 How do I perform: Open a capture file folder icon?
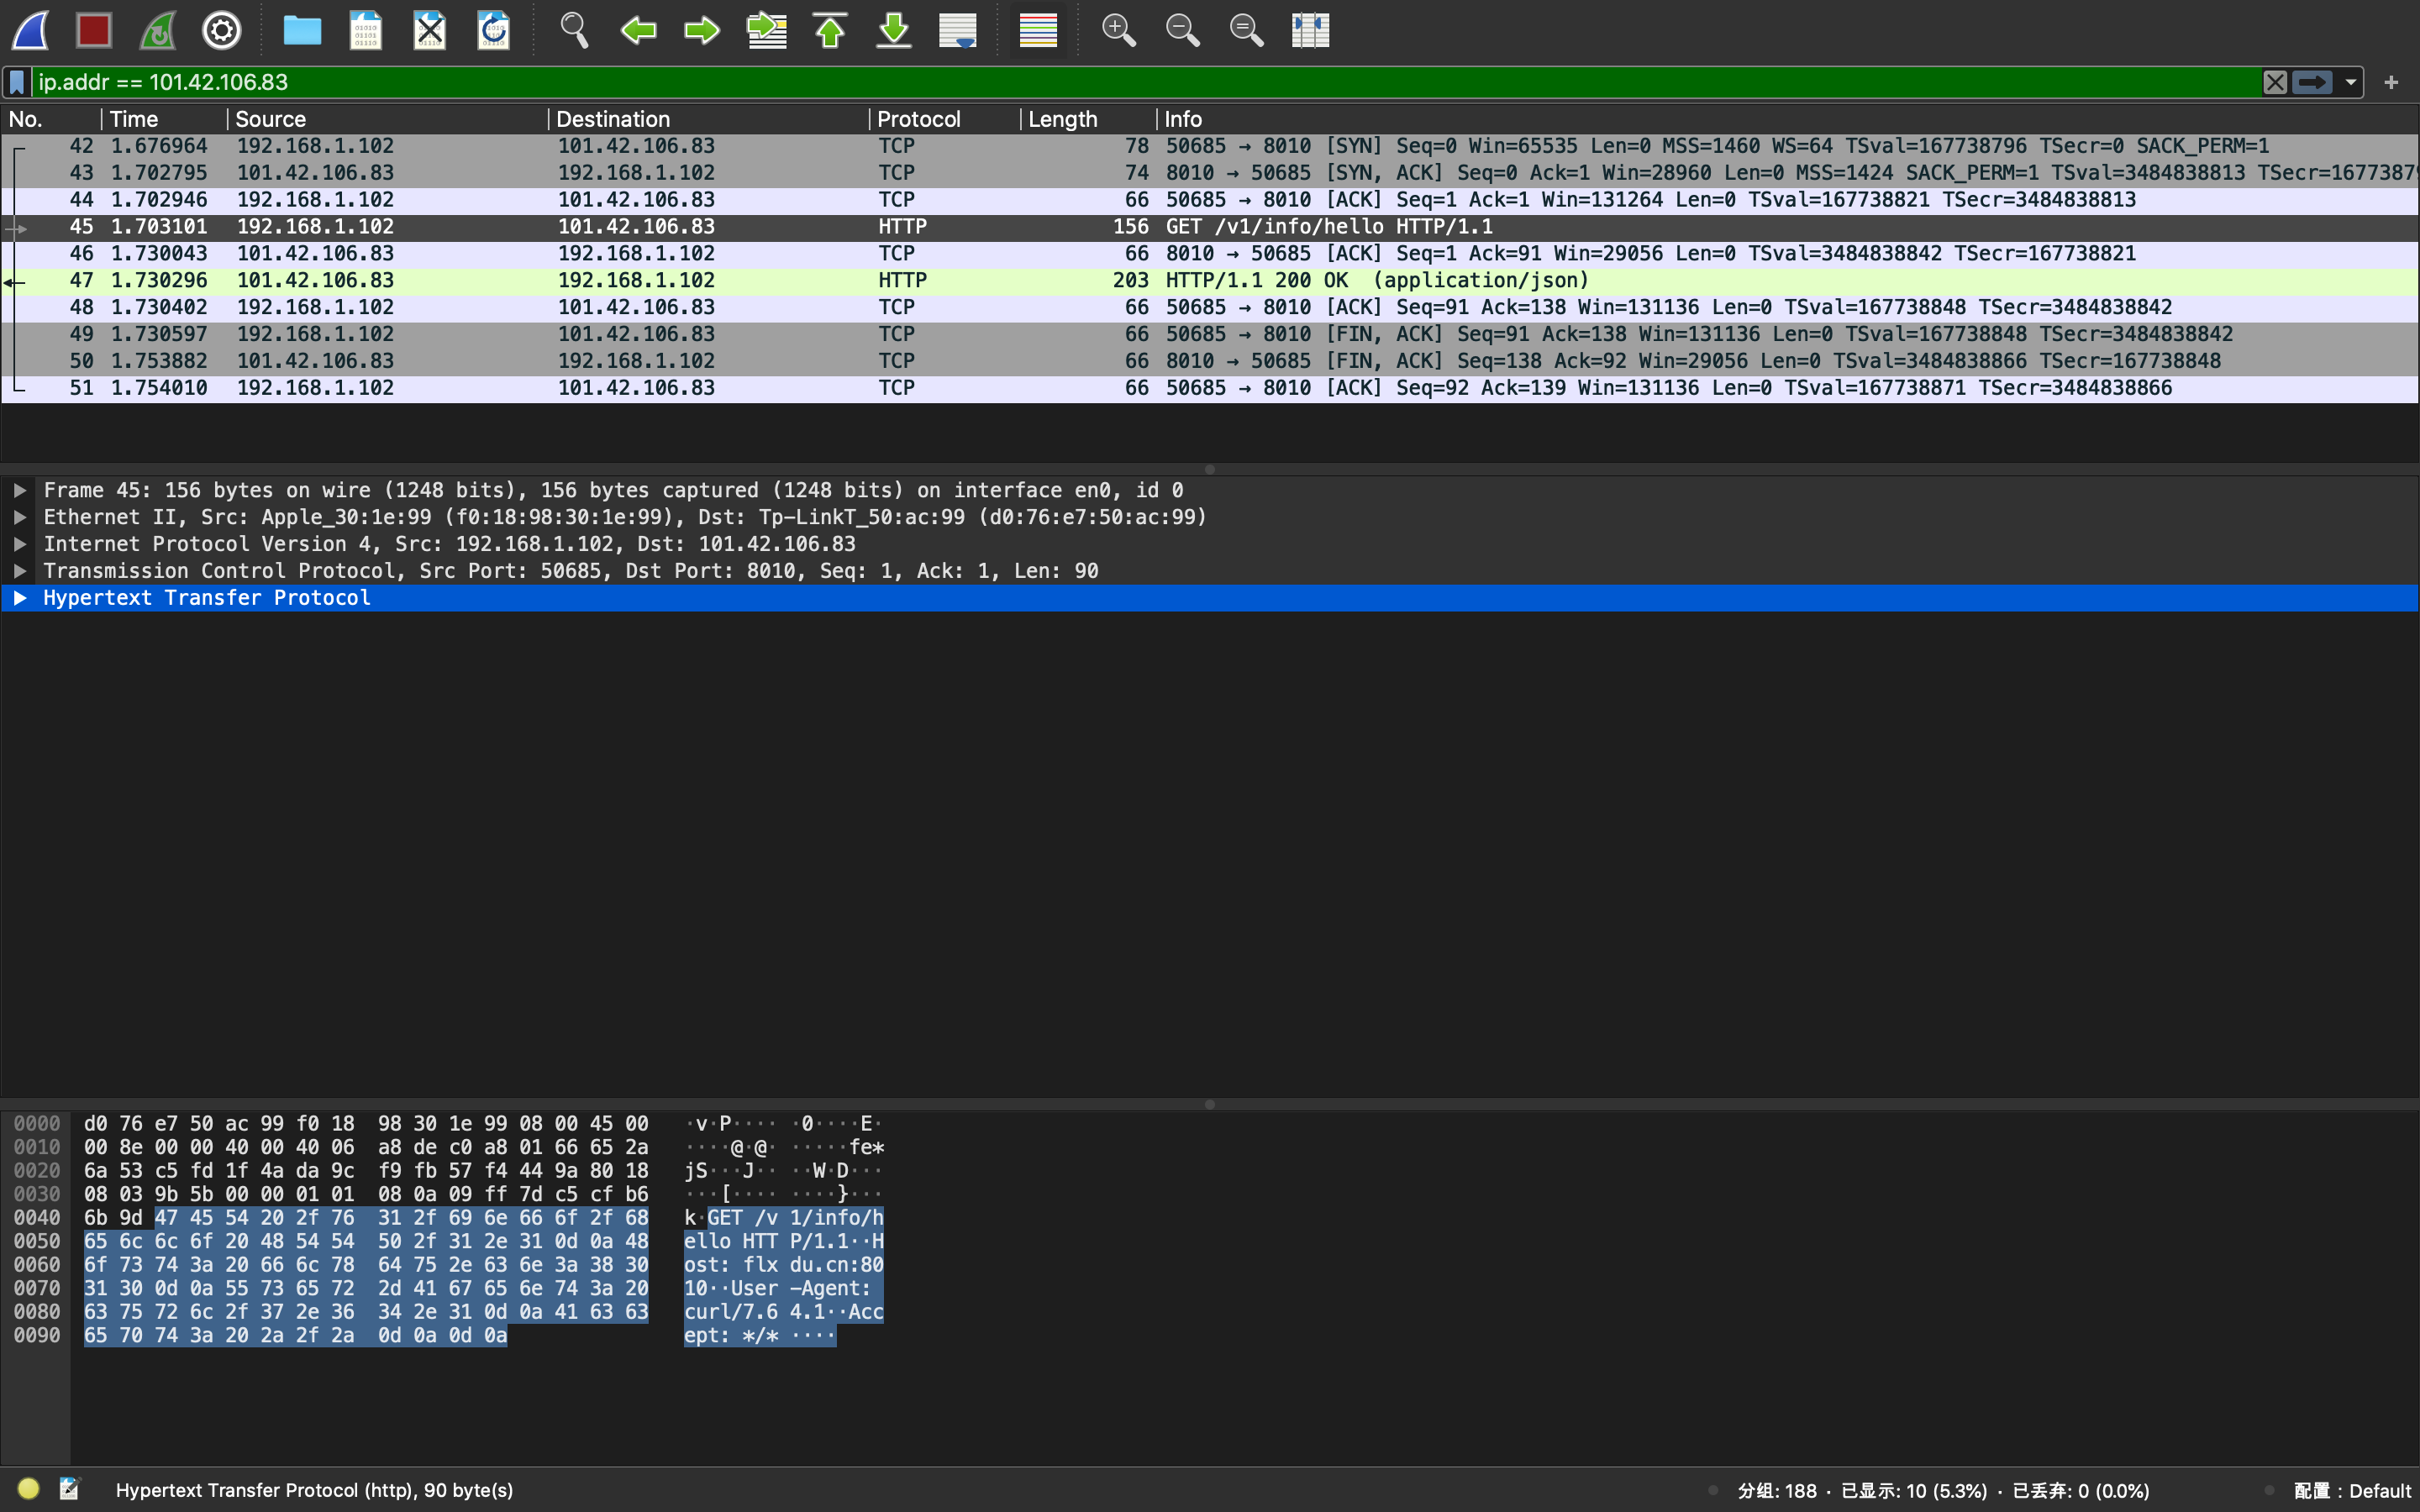302,30
